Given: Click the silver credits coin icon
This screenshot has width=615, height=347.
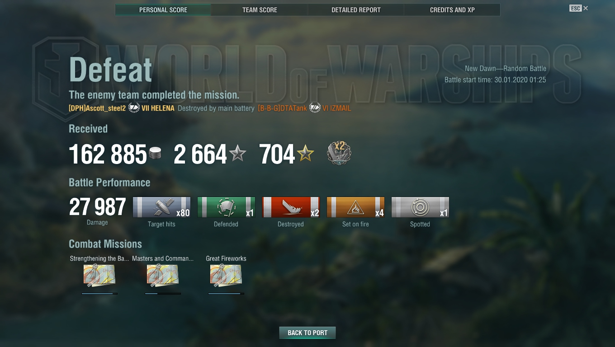Looking at the screenshot, I should [155, 154].
